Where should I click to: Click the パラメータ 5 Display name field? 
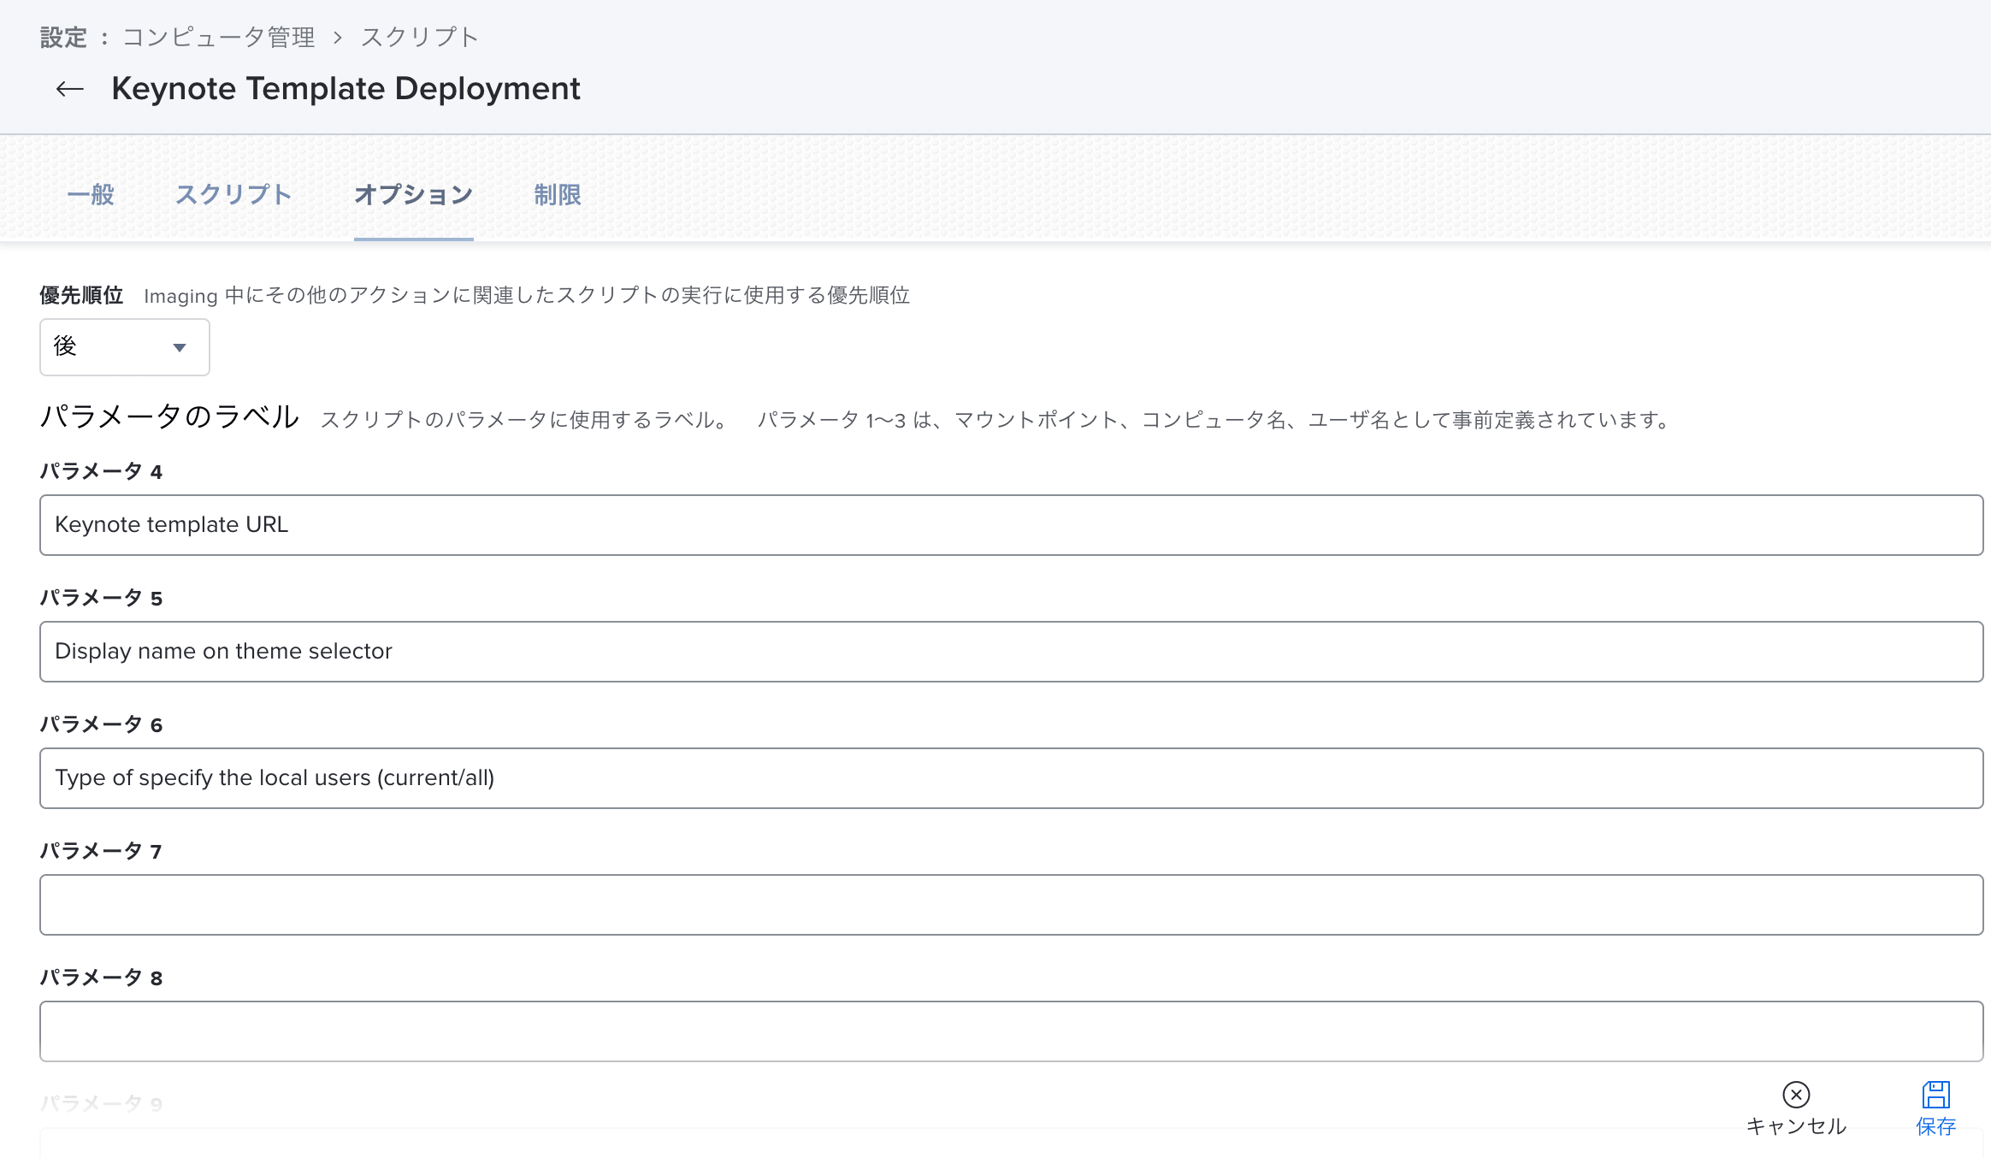(x=1011, y=652)
